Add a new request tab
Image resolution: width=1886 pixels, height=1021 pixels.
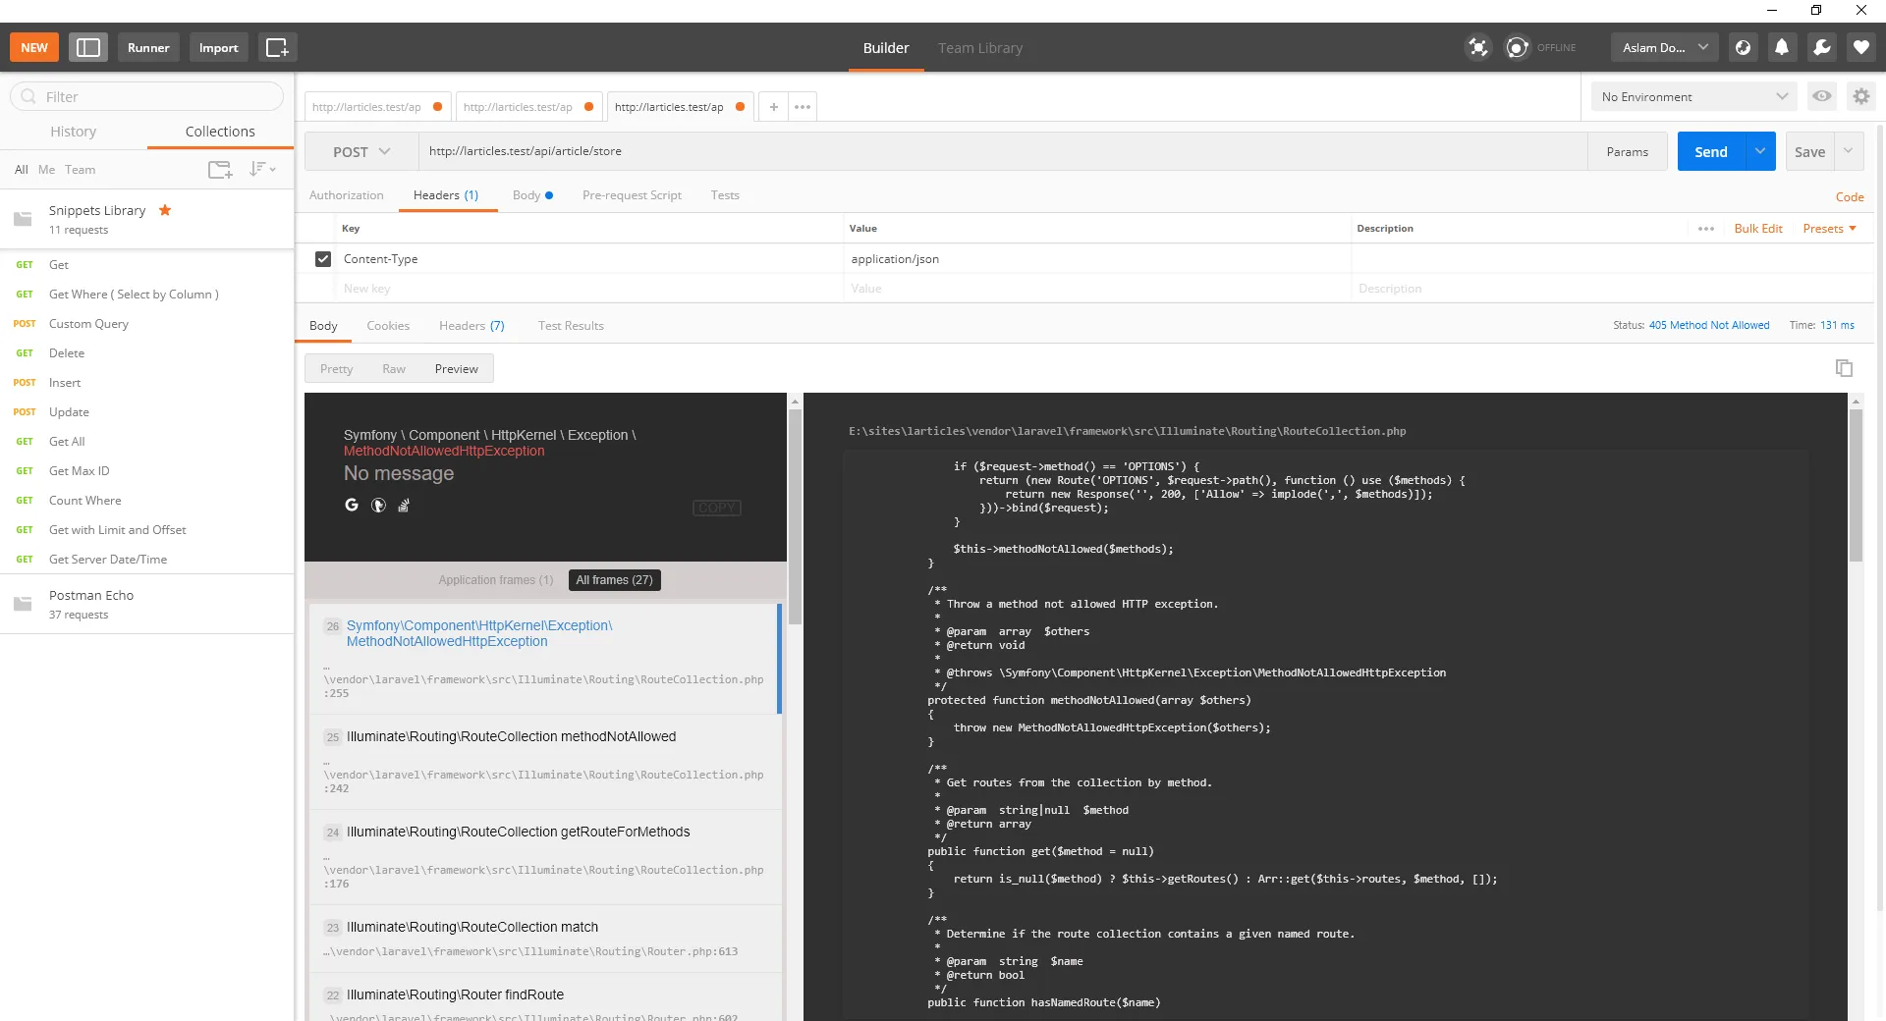coord(774,107)
